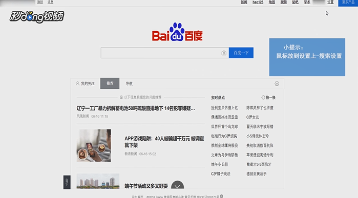Open hot topic C罗帽子戏法
Screen dimensions: 358x198
221,174
